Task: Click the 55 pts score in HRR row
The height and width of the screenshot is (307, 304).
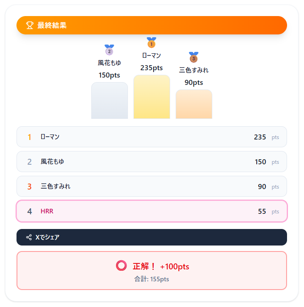Action: click(x=268, y=211)
